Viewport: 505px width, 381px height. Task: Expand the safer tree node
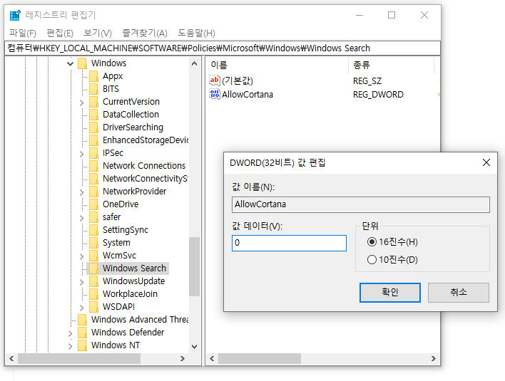(82, 218)
